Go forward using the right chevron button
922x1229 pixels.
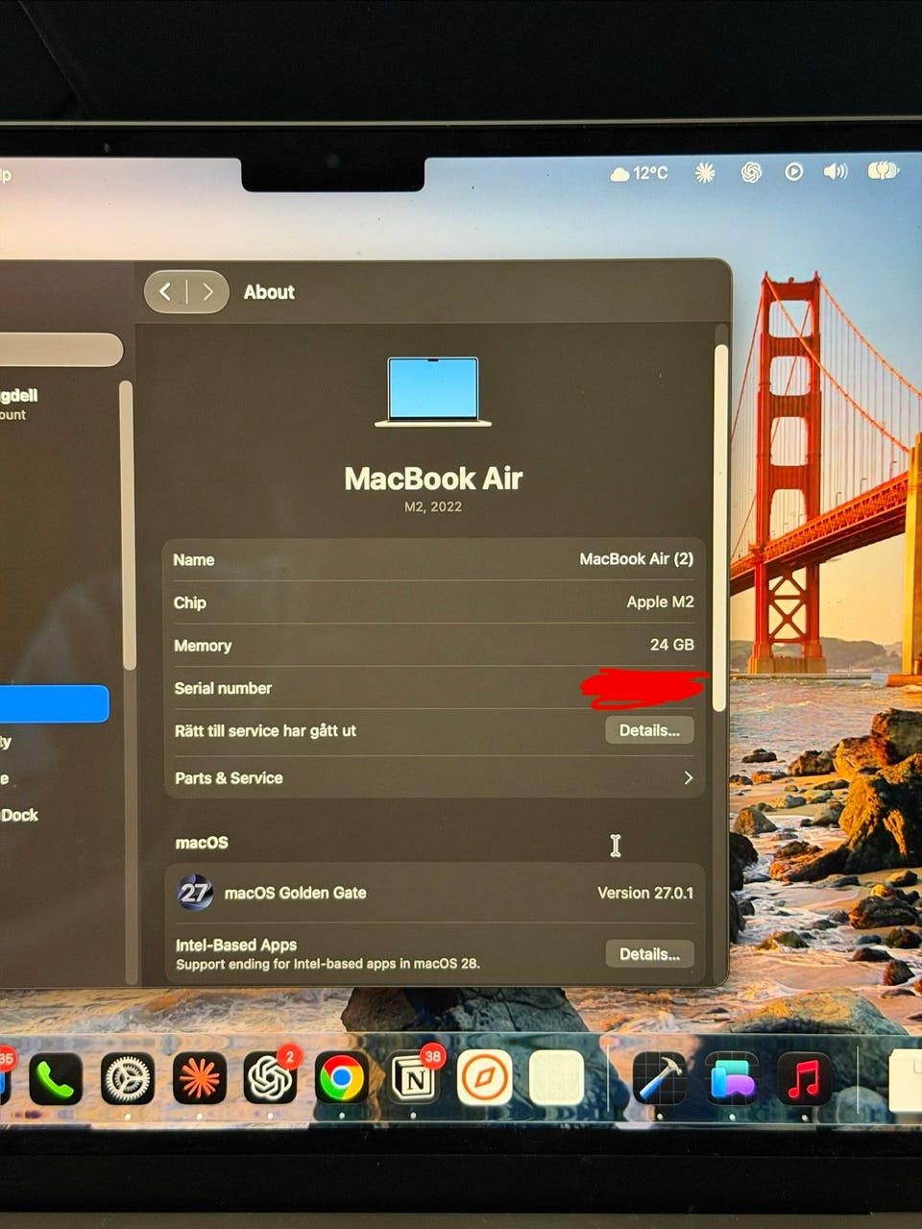tap(207, 292)
